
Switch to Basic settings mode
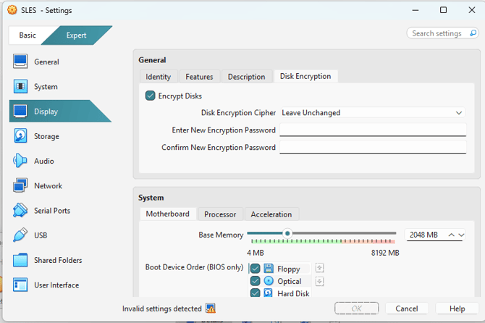tap(28, 35)
